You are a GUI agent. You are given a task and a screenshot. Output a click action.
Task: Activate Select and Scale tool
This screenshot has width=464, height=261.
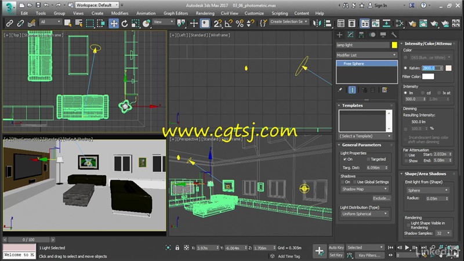(136, 23)
